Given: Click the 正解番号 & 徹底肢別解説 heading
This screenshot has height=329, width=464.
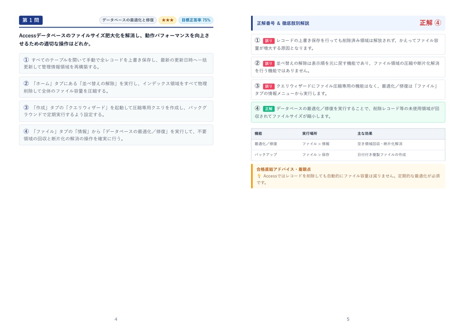Looking at the screenshot, I should pyautogui.click(x=283, y=23).
